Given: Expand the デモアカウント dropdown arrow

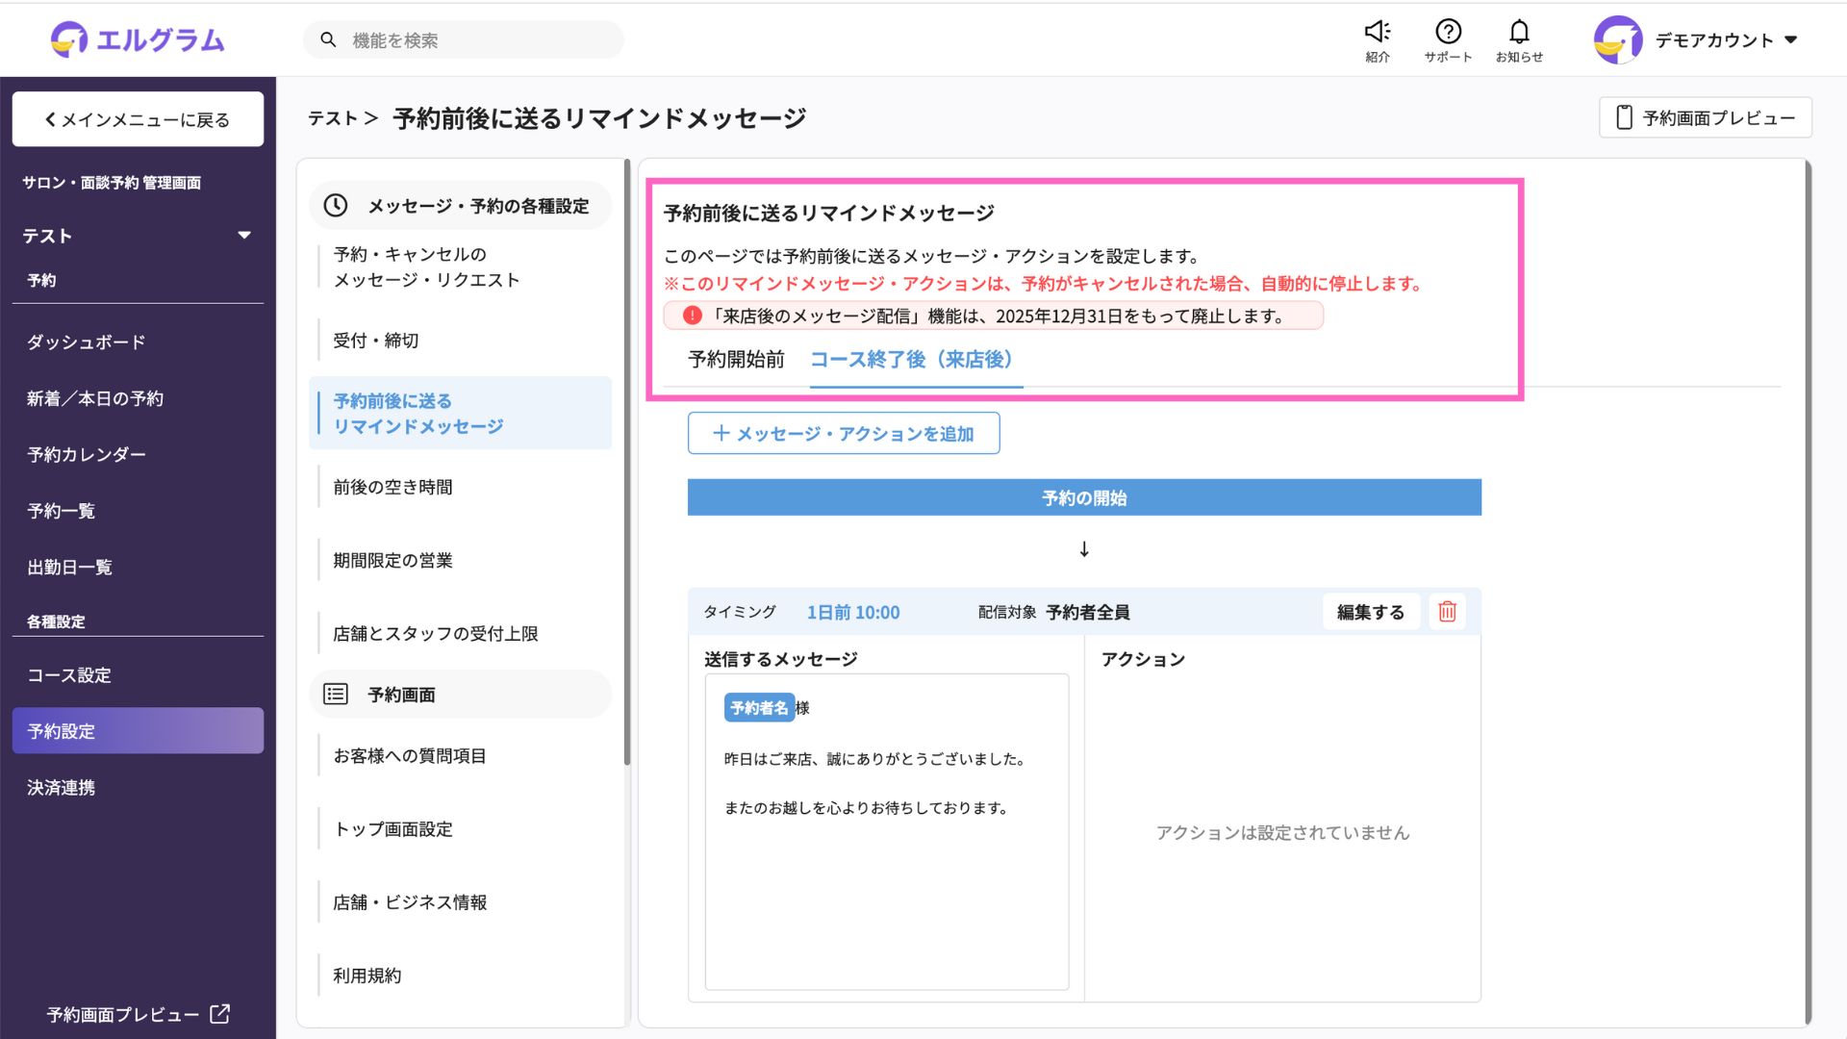Looking at the screenshot, I should pos(1791,39).
